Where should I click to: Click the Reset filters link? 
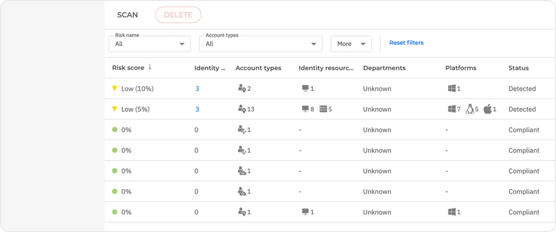click(x=406, y=43)
